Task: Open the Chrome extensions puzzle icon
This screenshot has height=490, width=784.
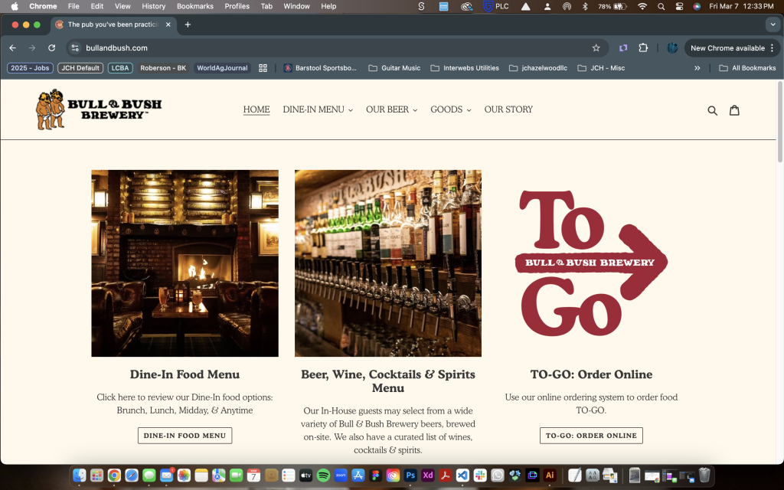Action: 643,47
